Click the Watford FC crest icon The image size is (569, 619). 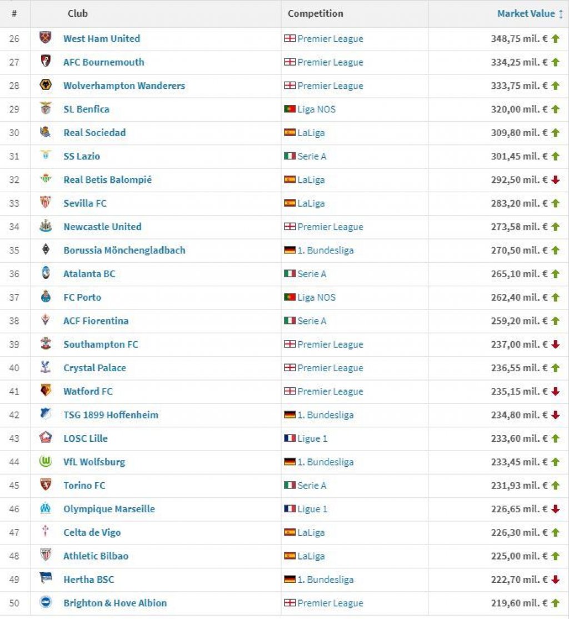point(46,391)
